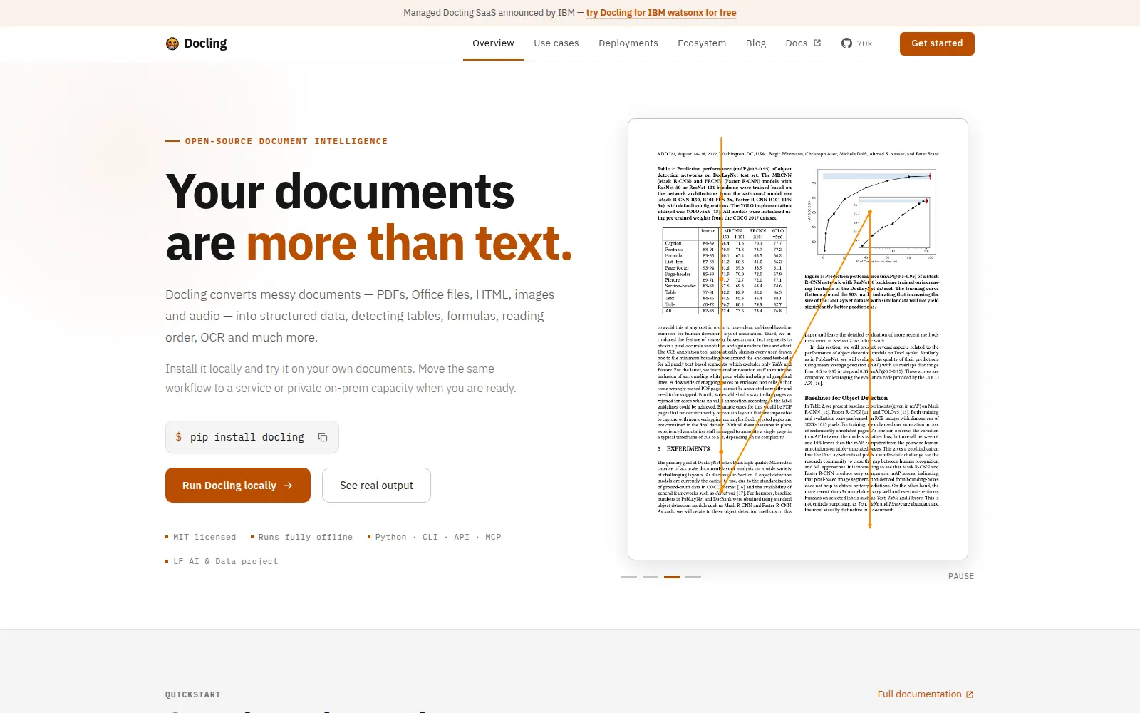Screen dimensions: 1140x713
Task: Pause the document carousel
Action: 961,576
